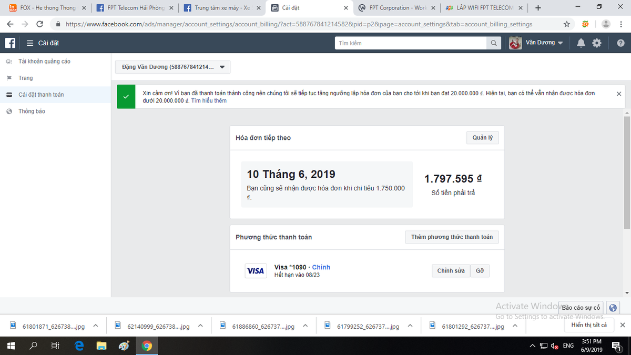
Task: Close the Chrome downloads bar
Action: [622, 326]
